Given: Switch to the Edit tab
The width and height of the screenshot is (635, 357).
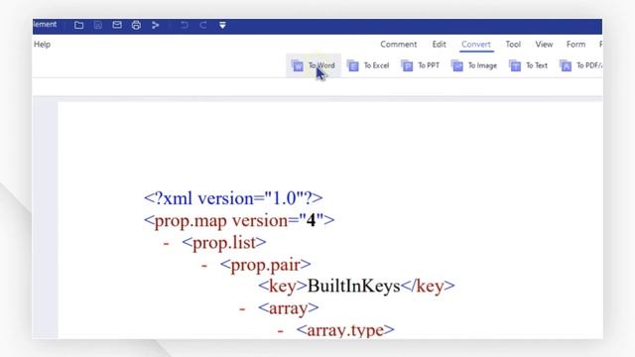Looking at the screenshot, I should [x=439, y=45].
